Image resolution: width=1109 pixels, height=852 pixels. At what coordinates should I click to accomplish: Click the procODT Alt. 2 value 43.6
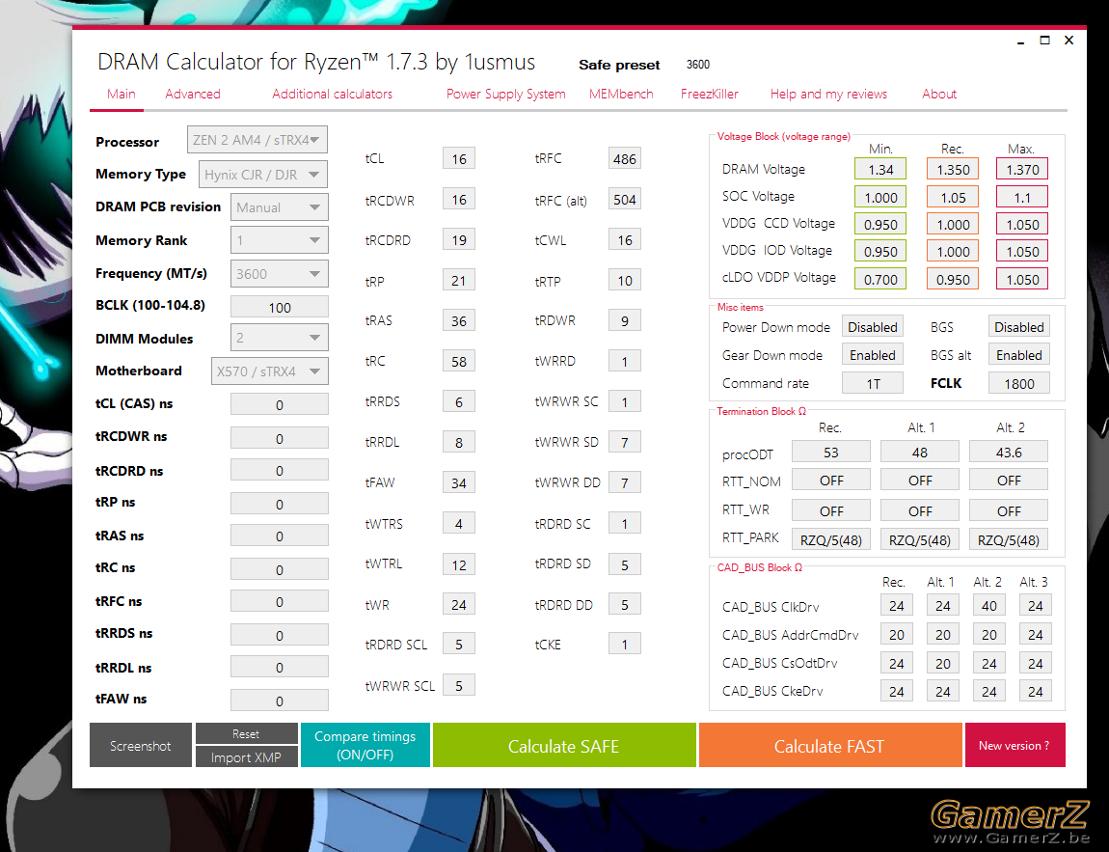point(1009,452)
